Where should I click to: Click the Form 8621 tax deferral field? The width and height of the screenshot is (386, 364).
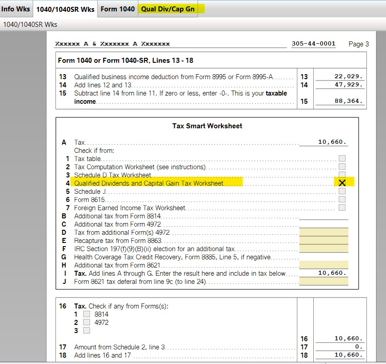point(324,281)
